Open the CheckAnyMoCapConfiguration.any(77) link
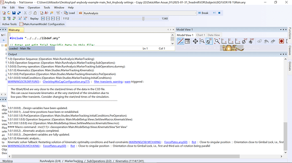Screen dimensions: 292x163 point(66,82)
